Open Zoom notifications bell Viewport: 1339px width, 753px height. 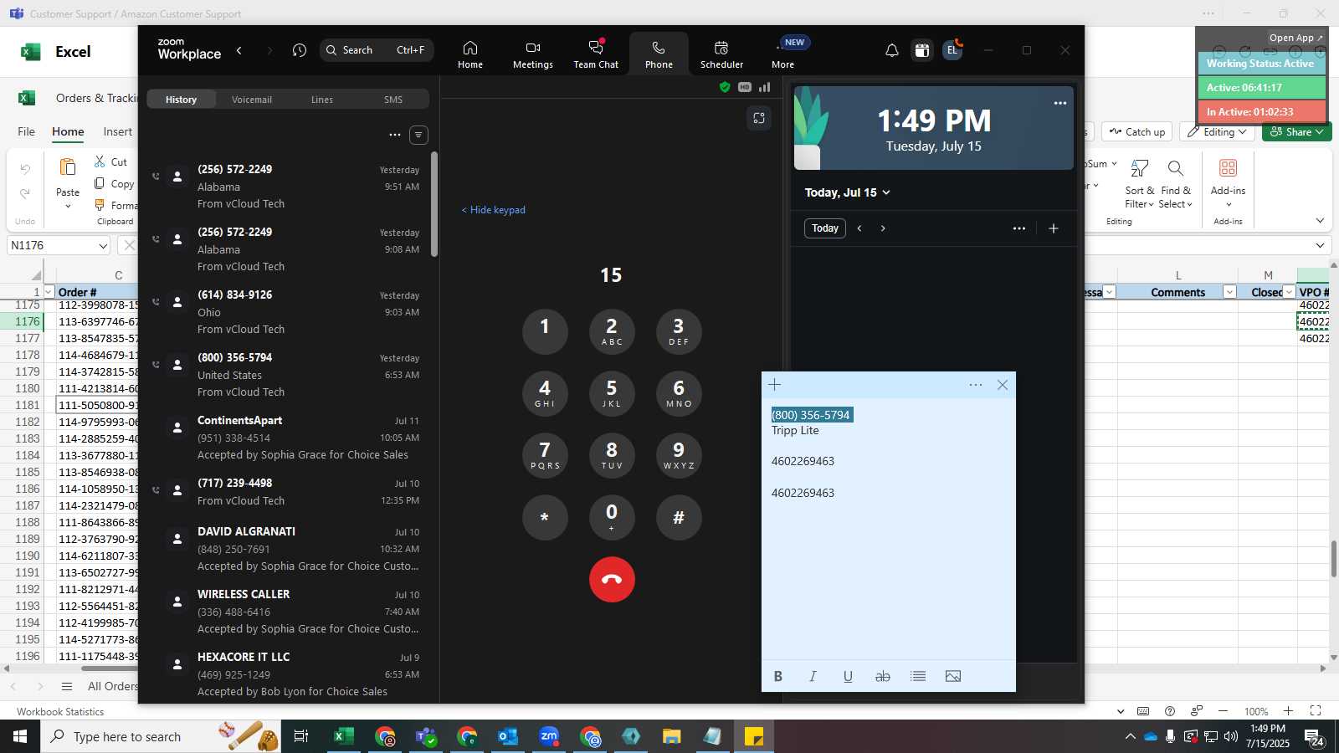click(x=892, y=50)
